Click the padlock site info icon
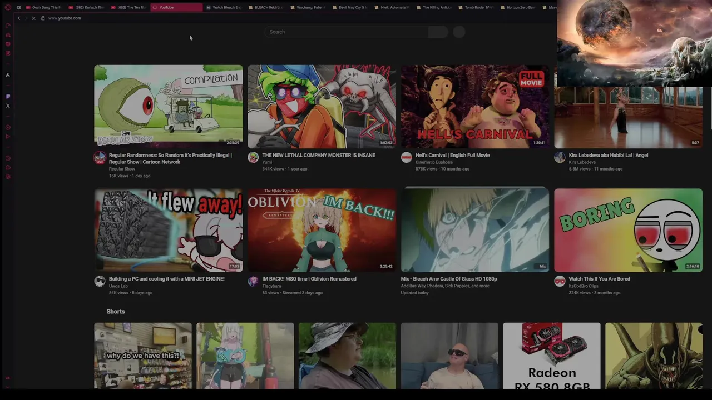The image size is (712, 400). coord(43,18)
